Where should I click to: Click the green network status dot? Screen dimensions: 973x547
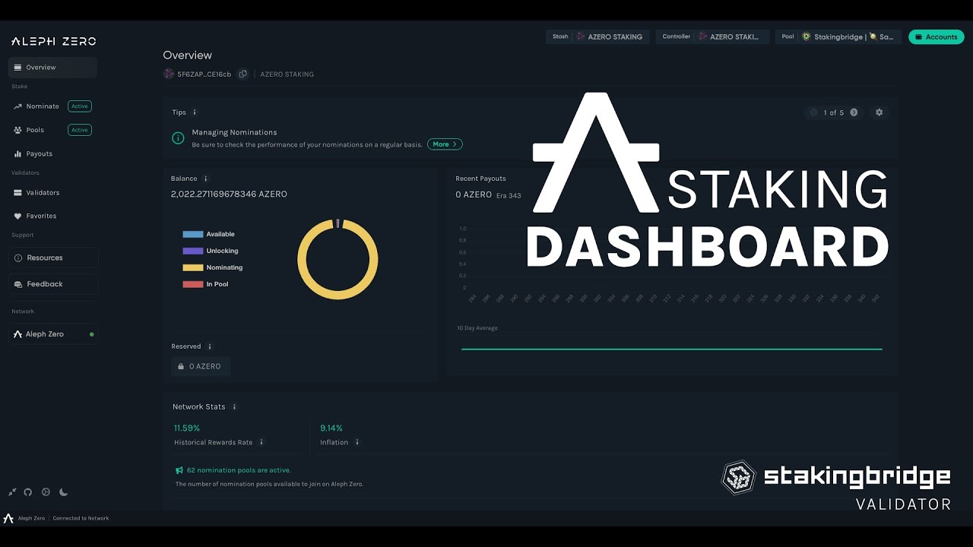pos(92,334)
